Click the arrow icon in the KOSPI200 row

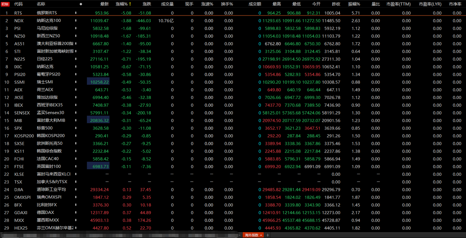(x=76, y=136)
